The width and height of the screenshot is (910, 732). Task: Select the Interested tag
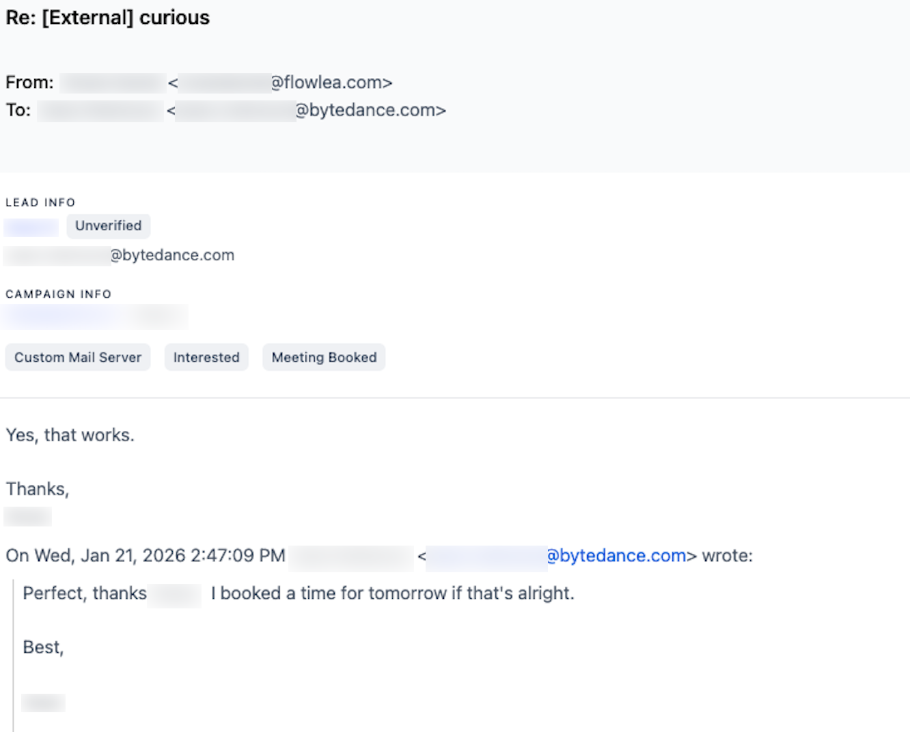206,357
